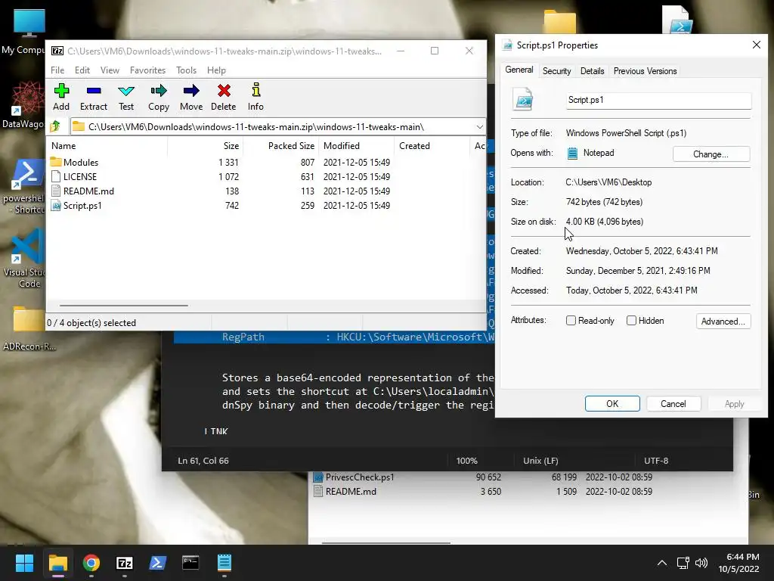This screenshot has height=581, width=774.
Task: Click the Script.ps1 filename field
Action: coord(658,101)
